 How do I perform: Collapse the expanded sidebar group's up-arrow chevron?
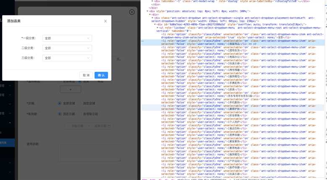(10, 123)
